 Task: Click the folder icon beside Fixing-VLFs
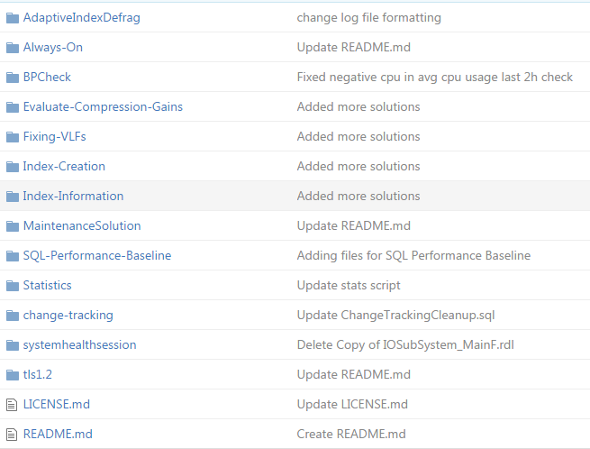click(12, 137)
